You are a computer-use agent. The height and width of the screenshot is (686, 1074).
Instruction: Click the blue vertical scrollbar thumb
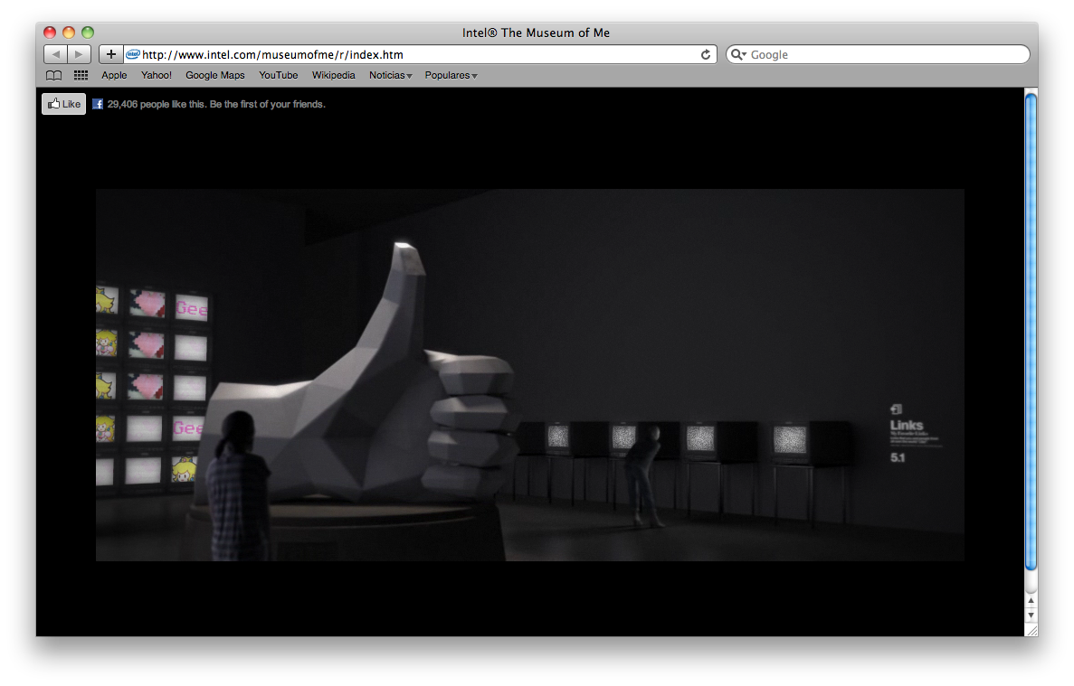click(x=1031, y=330)
